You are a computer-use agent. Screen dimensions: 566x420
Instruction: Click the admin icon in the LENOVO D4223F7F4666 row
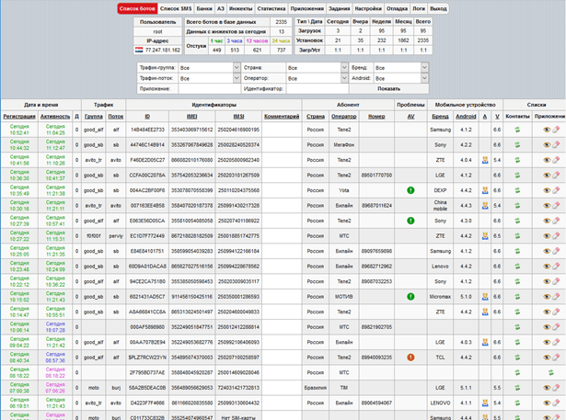click(x=485, y=403)
